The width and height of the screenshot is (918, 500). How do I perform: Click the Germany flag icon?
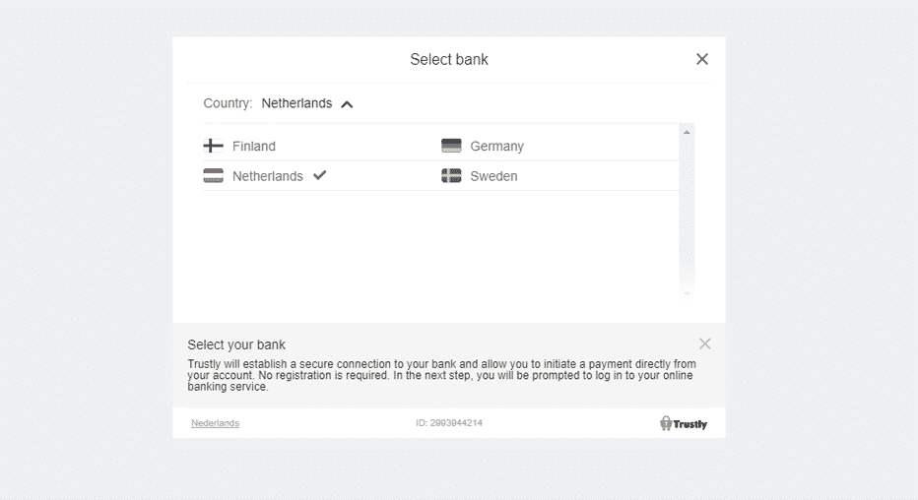pyautogui.click(x=451, y=146)
